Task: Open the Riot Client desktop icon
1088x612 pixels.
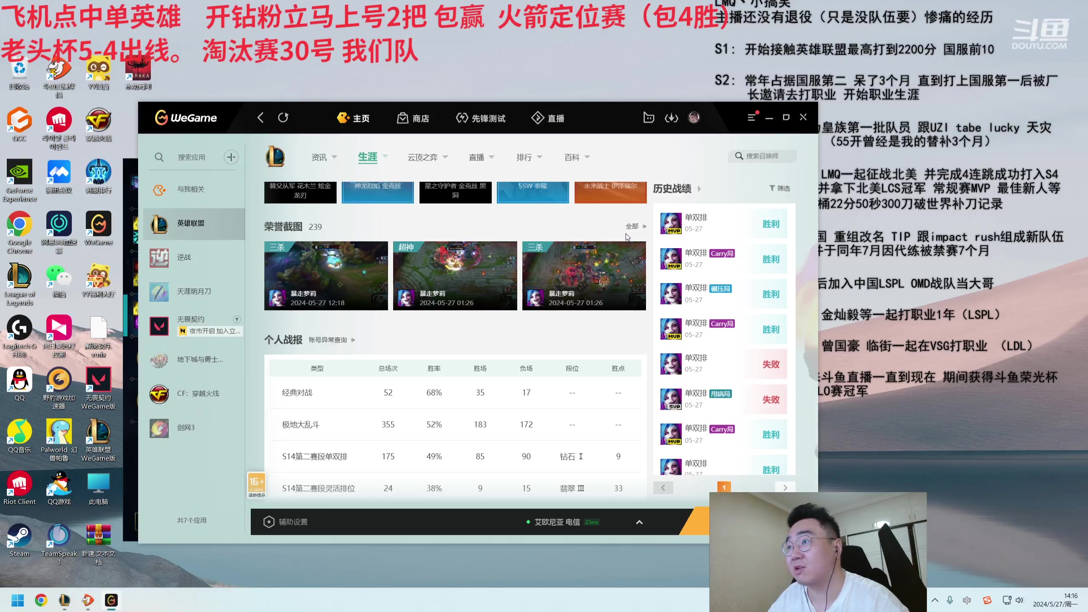Action: point(19,488)
